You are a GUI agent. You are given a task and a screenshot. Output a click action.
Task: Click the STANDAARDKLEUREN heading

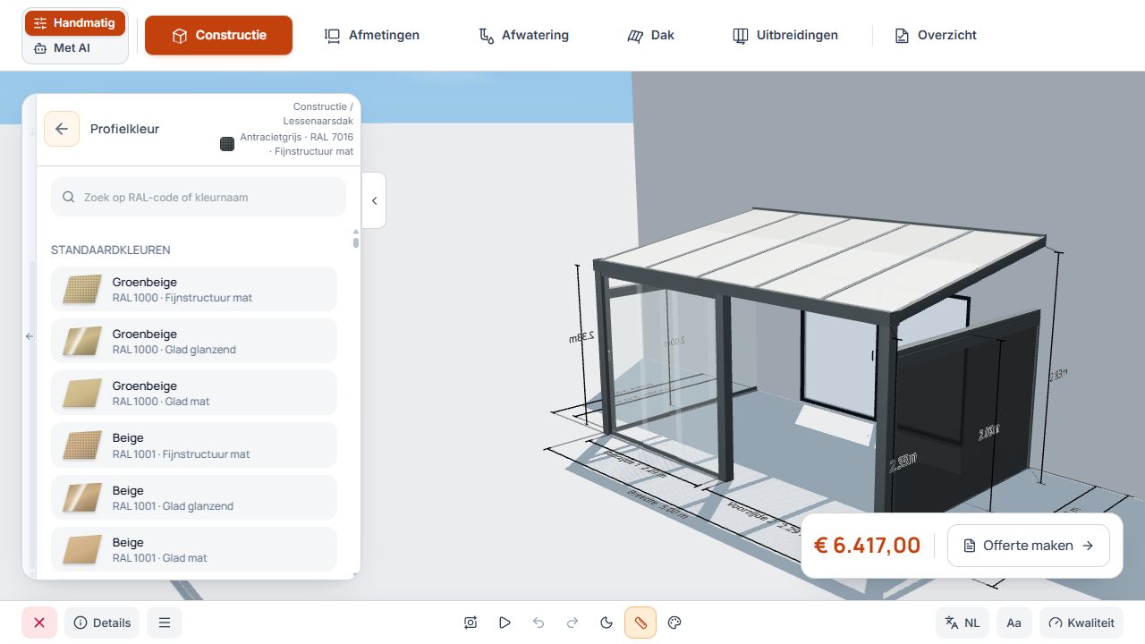click(x=111, y=250)
